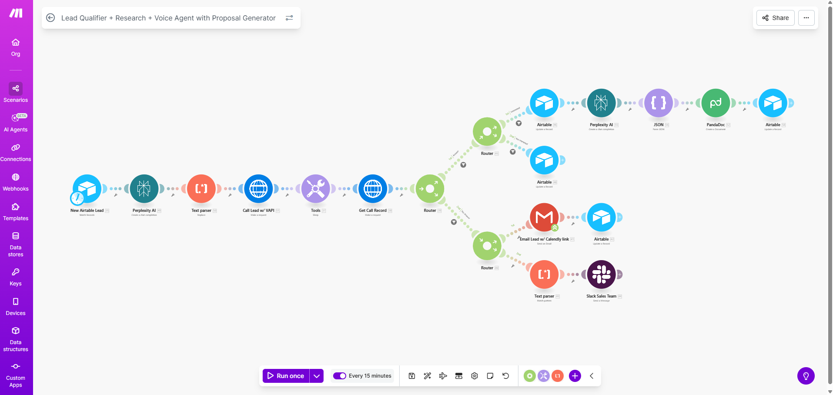
Task: Open the Slack Sales Team module
Action: (601, 274)
